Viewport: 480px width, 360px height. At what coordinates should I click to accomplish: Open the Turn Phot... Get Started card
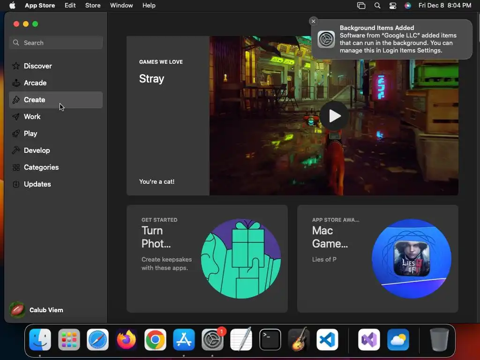point(207,259)
